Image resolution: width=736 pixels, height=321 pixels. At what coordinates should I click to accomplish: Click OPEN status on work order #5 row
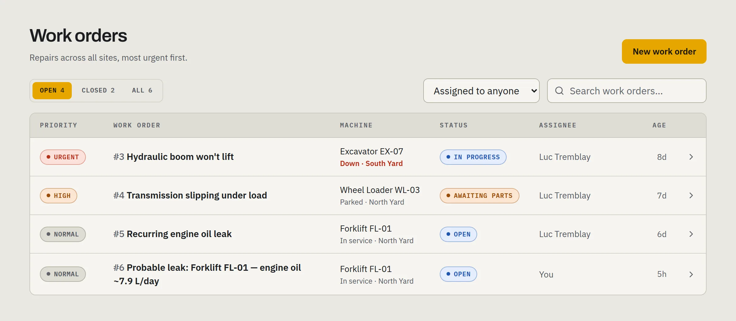tap(458, 234)
